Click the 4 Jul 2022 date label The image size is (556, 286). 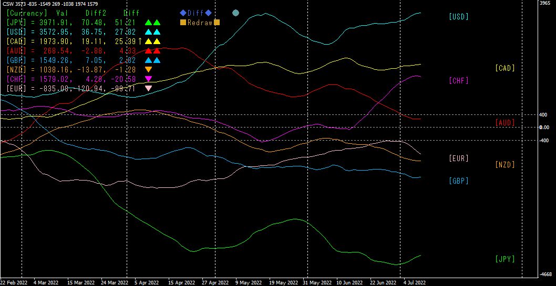point(415,282)
